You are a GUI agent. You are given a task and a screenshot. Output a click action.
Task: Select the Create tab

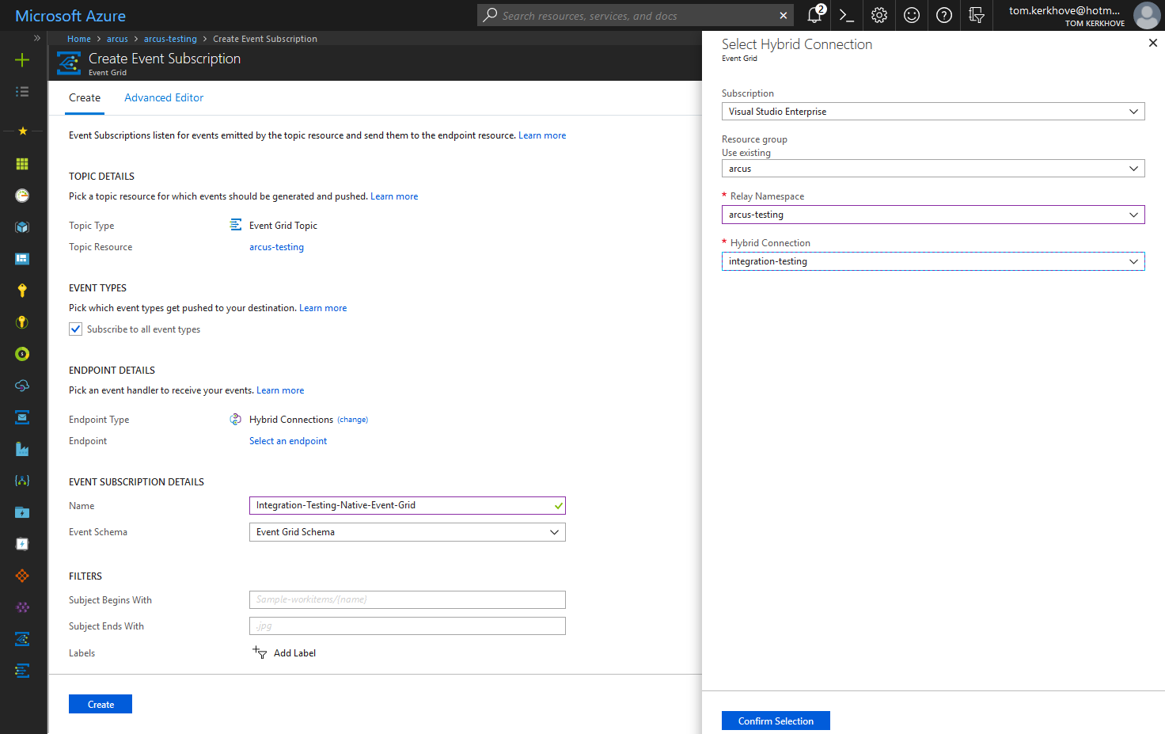click(x=85, y=97)
